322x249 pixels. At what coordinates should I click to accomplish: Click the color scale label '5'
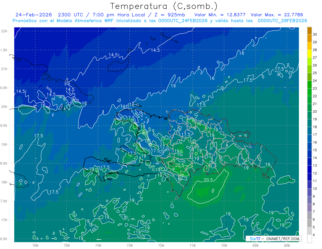click(x=314, y=227)
